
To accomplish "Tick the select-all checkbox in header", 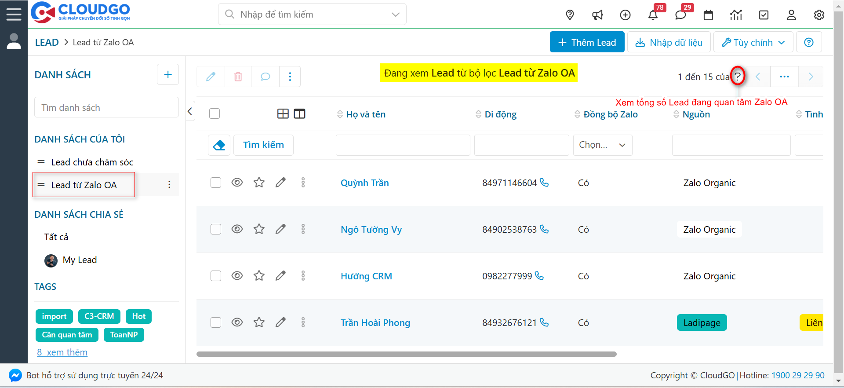I will (x=215, y=114).
